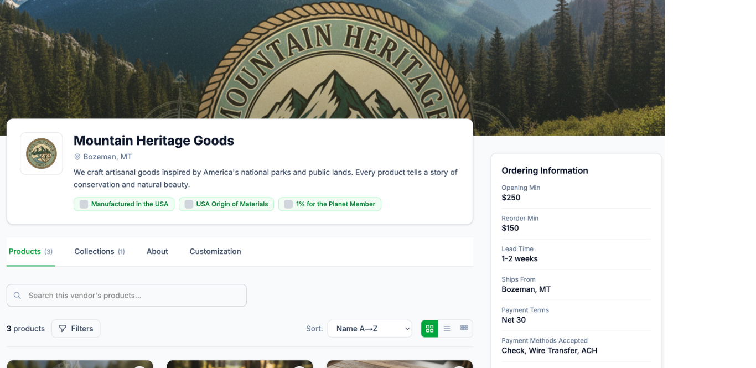The width and height of the screenshot is (756, 368).
Task: Click the 1% for the Planet Member badge
Action: [330, 204]
